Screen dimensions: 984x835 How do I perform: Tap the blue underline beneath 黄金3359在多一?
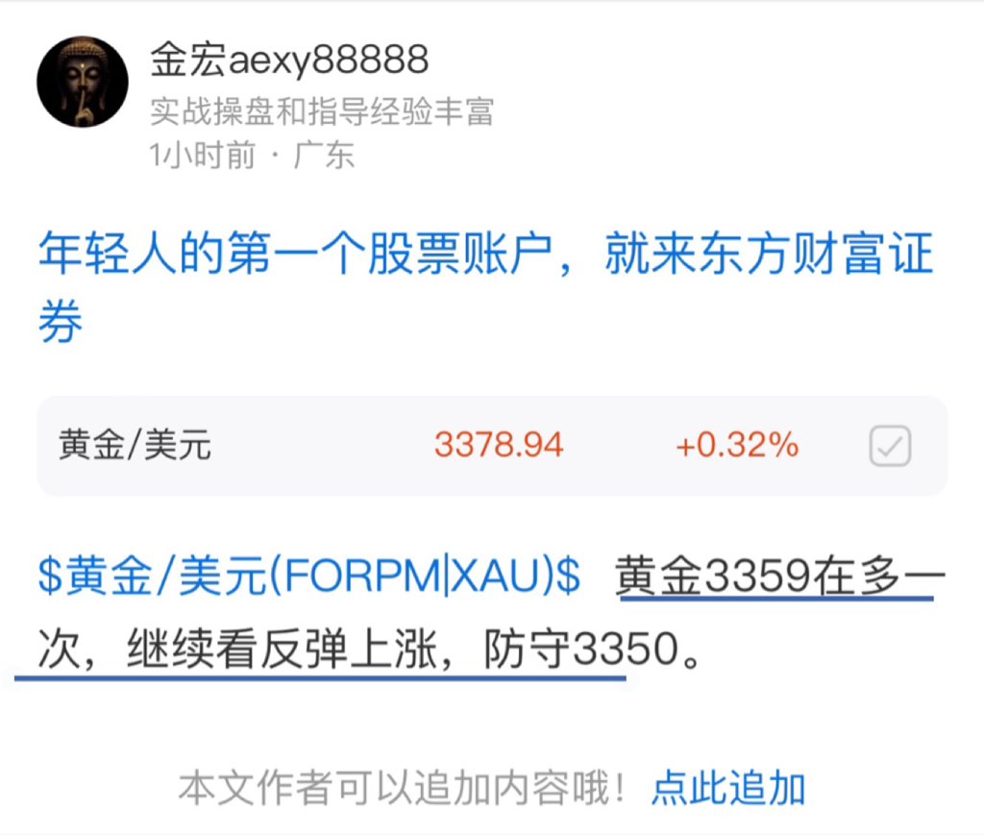[776, 599]
